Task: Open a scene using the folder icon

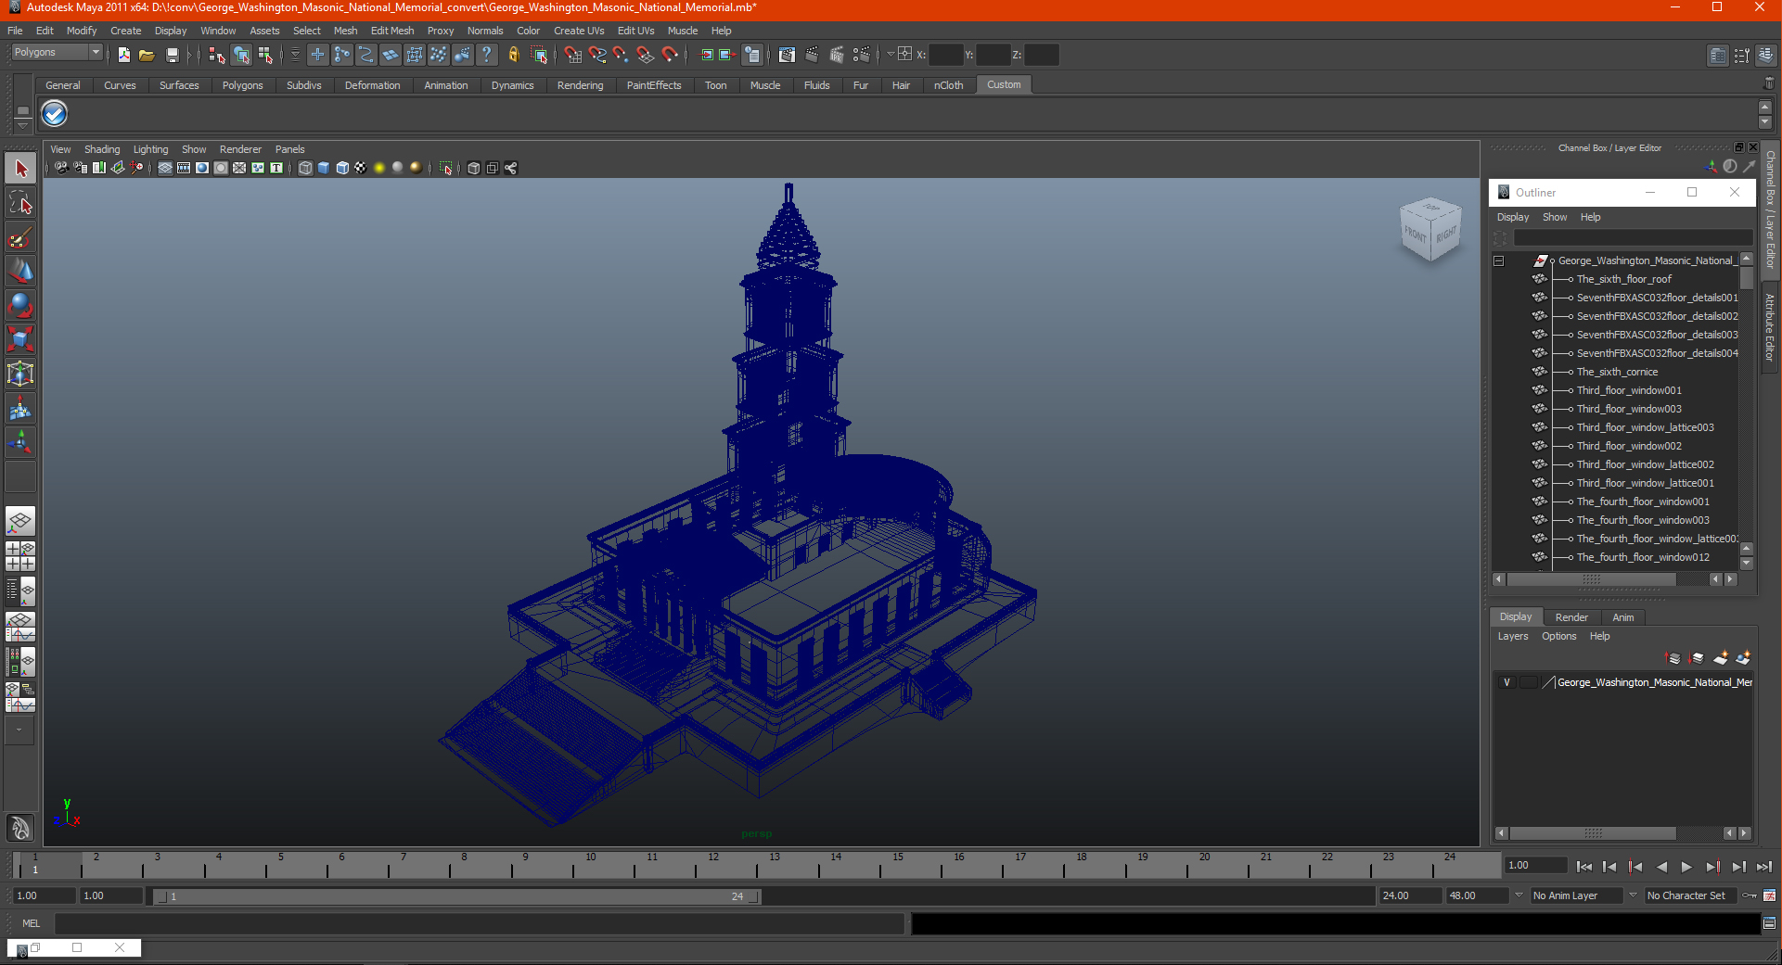Action: (147, 55)
